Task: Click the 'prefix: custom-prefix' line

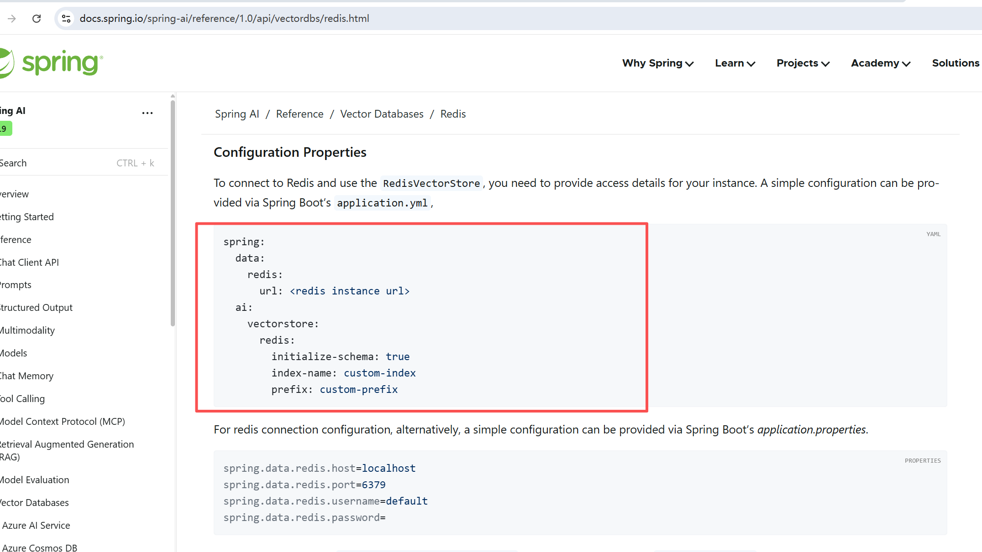Action: point(335,389)
